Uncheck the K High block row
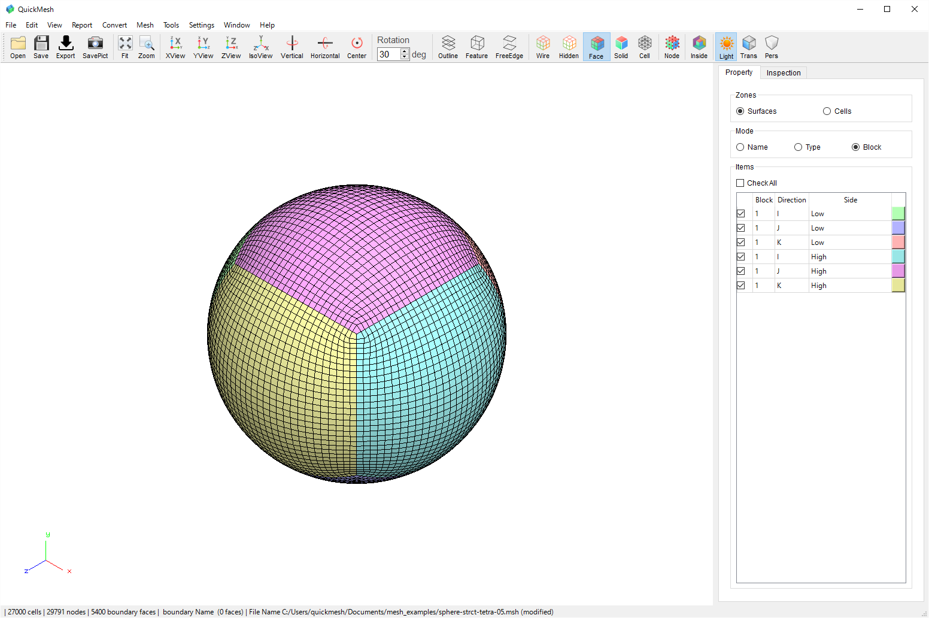Viewport: 929px width, 618px height. (x=741, y=286)
